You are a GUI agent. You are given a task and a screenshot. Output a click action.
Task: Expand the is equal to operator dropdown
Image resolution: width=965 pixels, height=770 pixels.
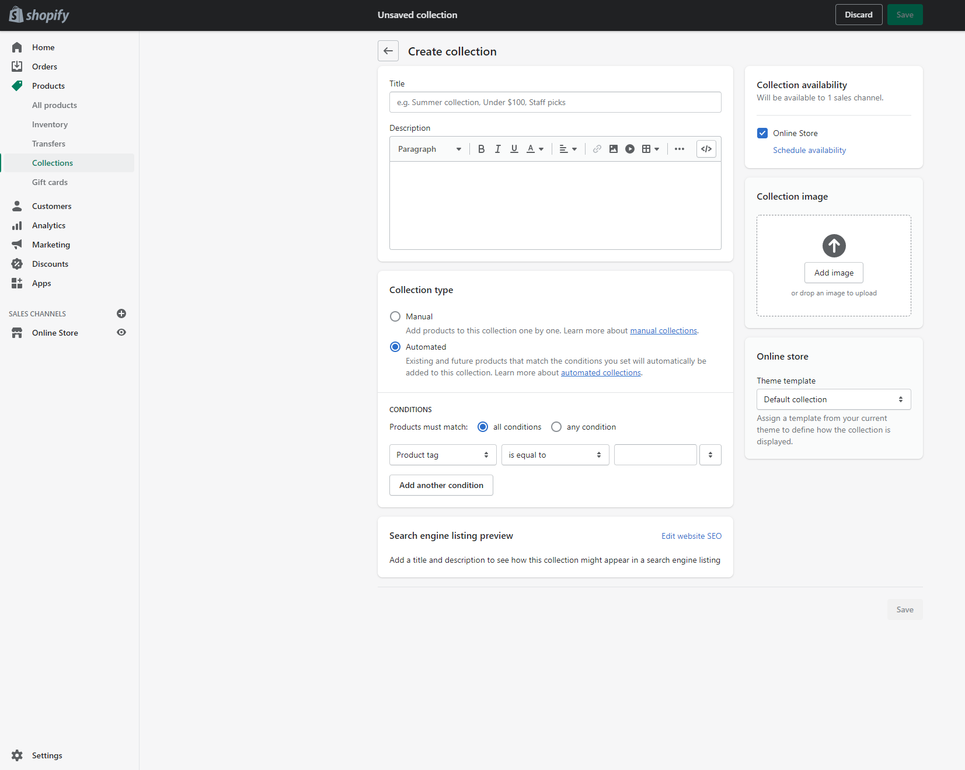555,455
